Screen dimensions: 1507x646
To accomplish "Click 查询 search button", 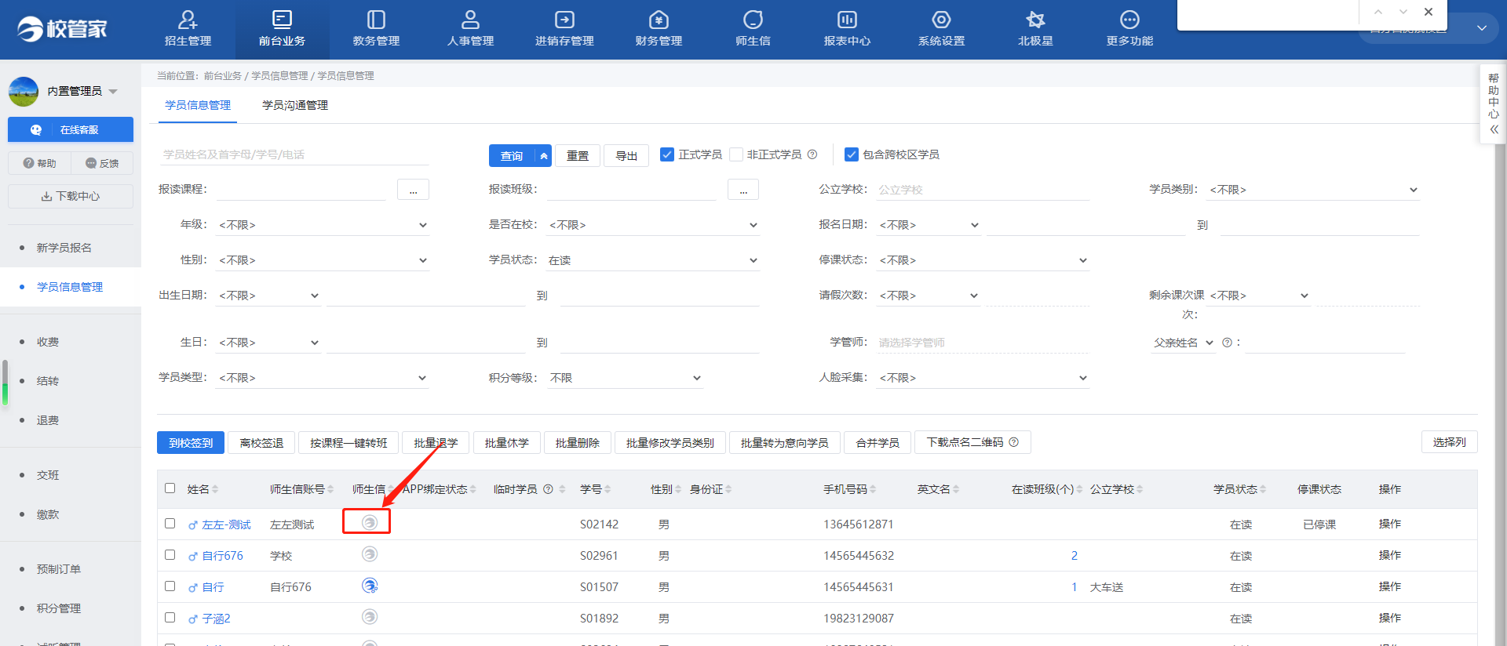I will tap(512, 156).
